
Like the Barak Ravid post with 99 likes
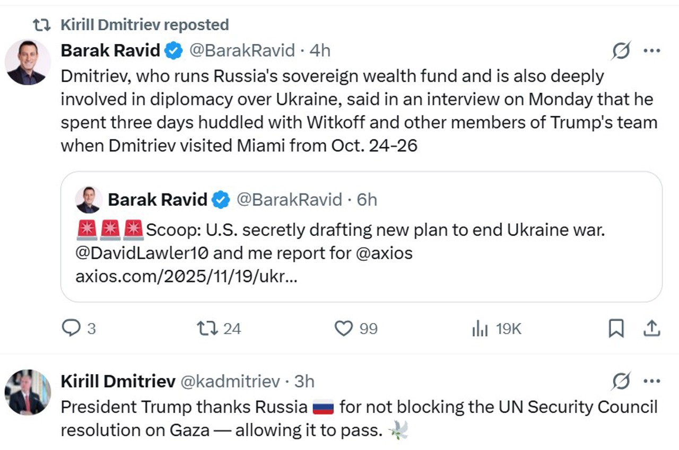point(344,329)
